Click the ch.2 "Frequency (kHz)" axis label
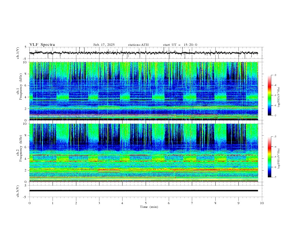This screenshot has height=228, width=295. 21,148
